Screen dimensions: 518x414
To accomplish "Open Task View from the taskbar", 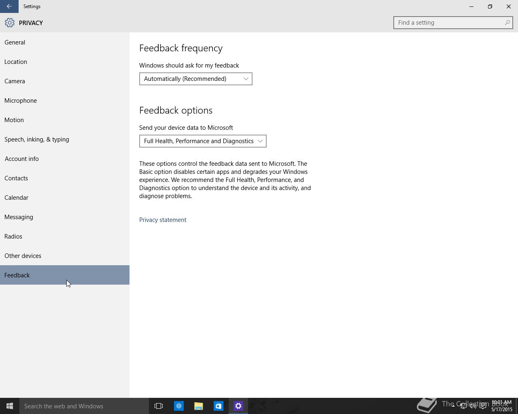I will (159, 406).
